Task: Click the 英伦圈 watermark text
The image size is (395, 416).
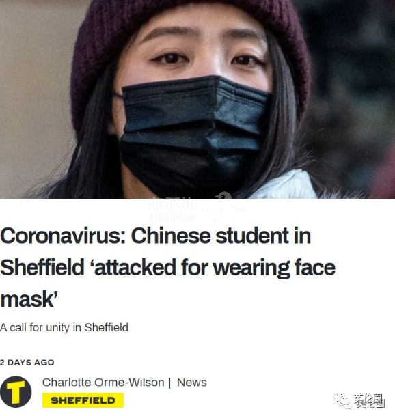Action: coord(369,400)
